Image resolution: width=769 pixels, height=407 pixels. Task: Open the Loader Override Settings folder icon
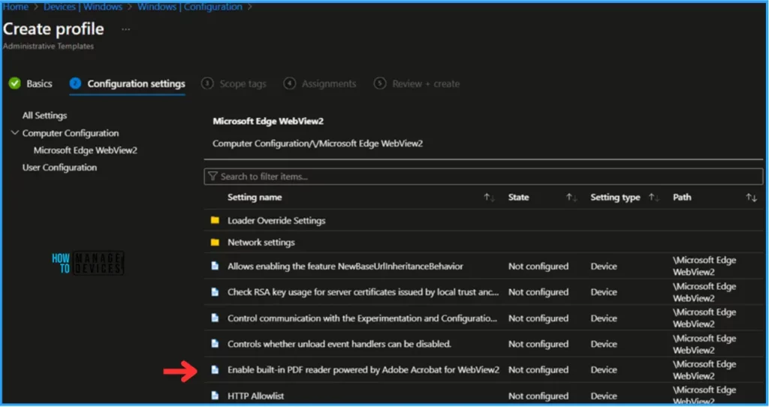215,220
